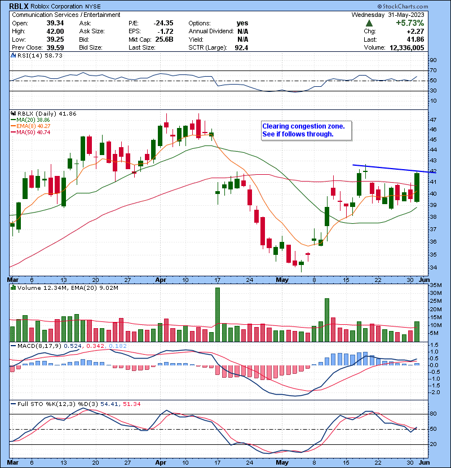
Task: Click the MACD histogram value 0.182
Action: pos(118,346)
